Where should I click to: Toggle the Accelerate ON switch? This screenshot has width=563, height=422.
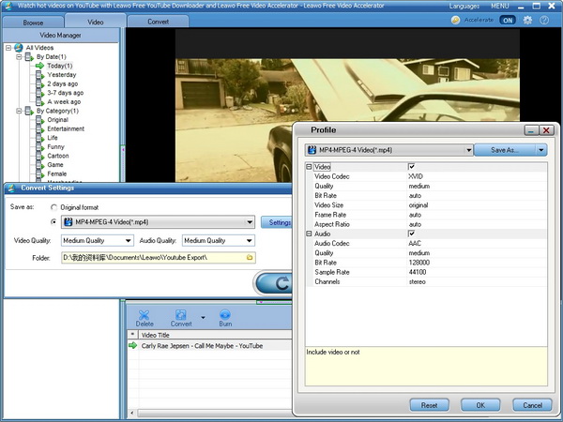pos(508,20)
